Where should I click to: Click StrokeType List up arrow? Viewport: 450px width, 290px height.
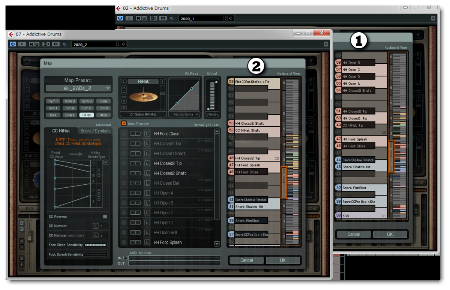point(217,132)
